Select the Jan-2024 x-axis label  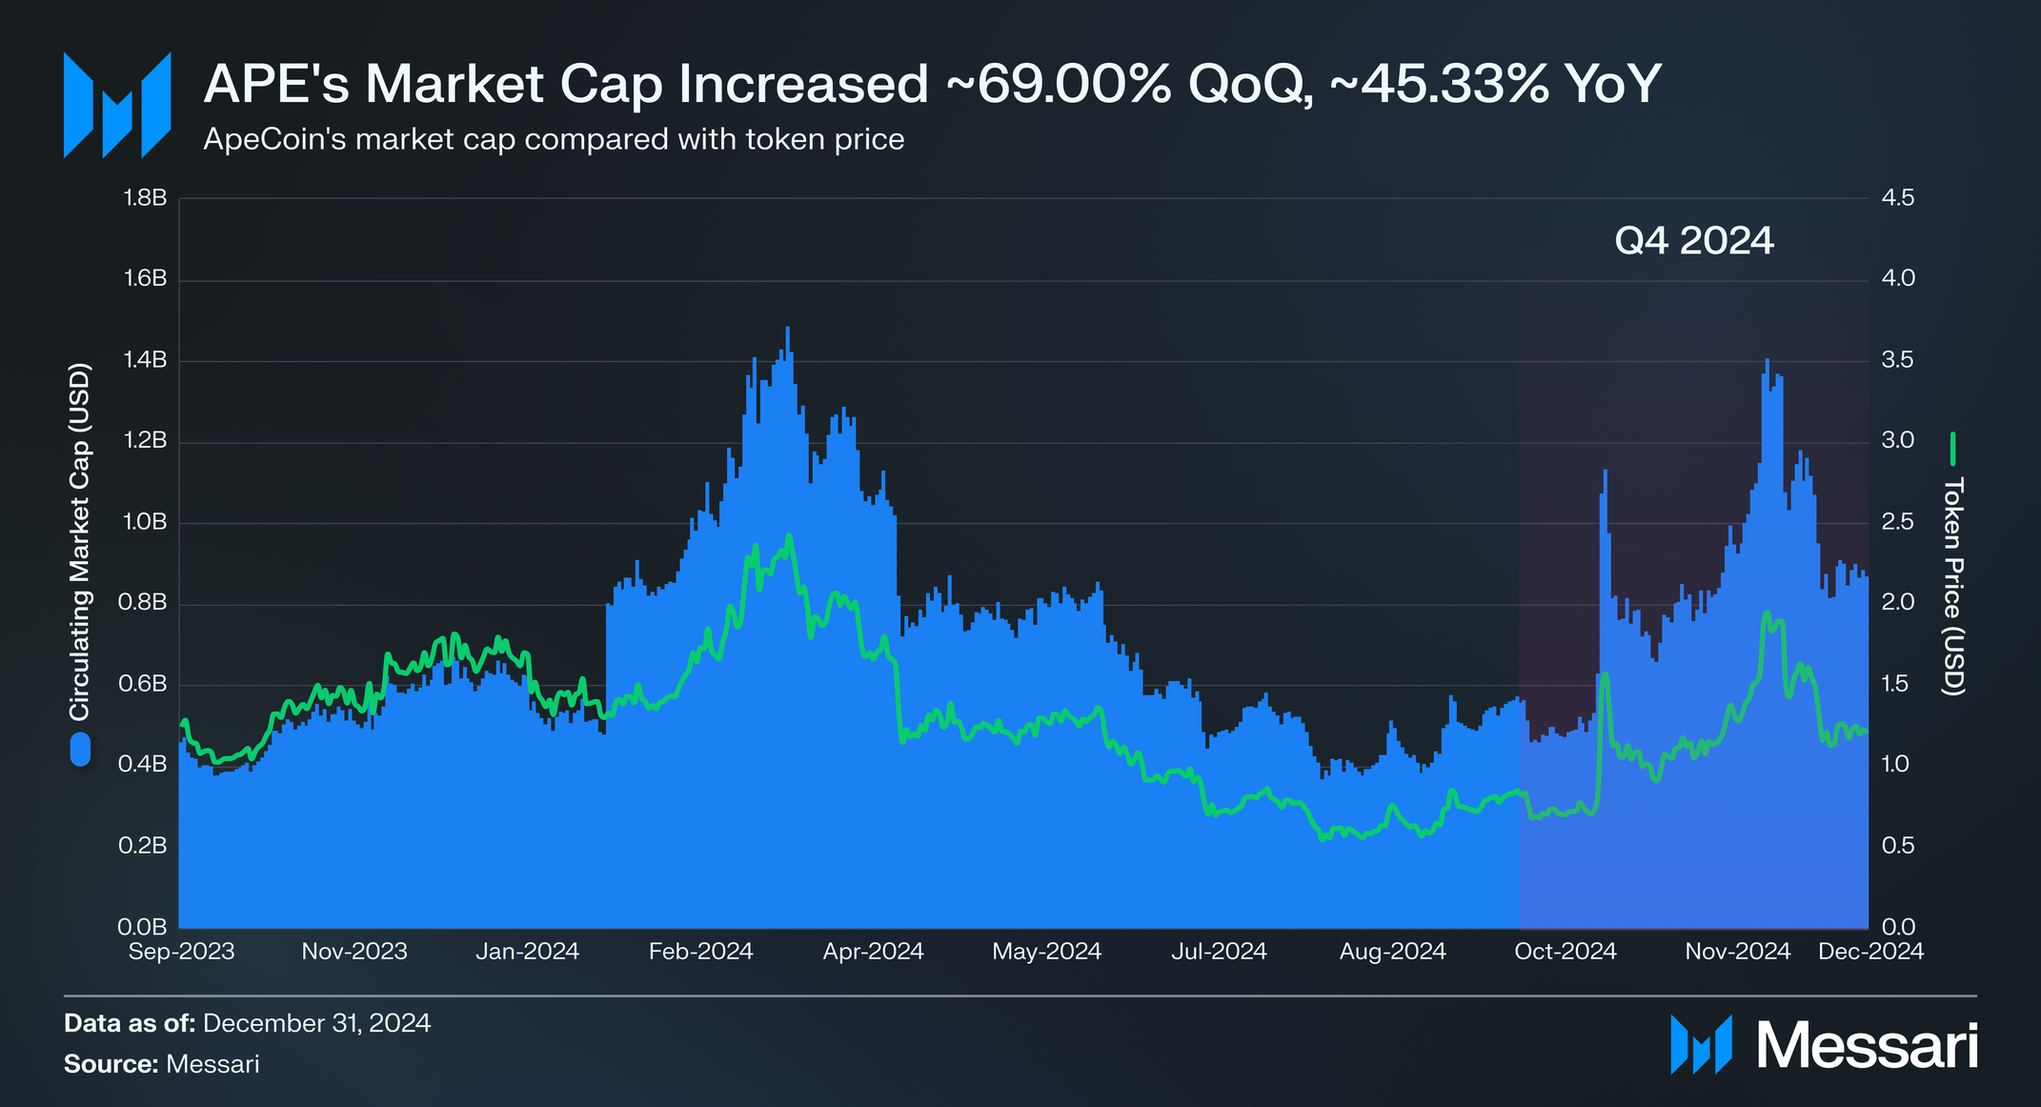tap(527, 952)
